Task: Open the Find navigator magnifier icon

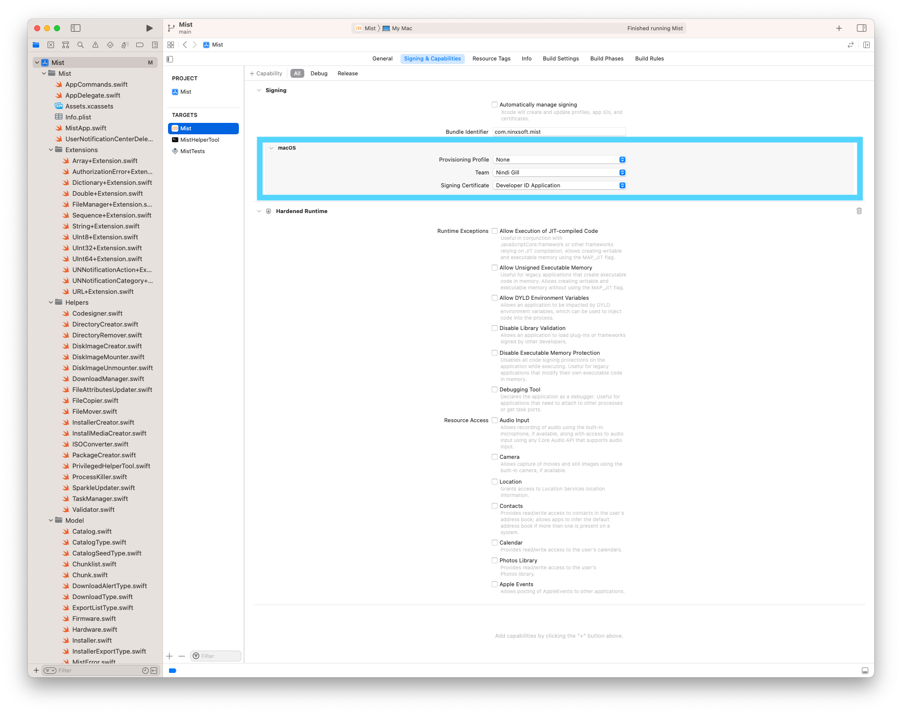Action: (80, 45)
